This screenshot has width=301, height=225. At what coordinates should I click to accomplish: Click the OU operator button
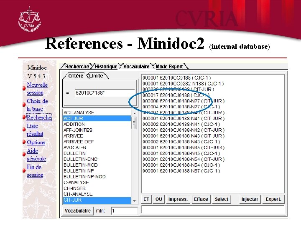coord(159,199)
